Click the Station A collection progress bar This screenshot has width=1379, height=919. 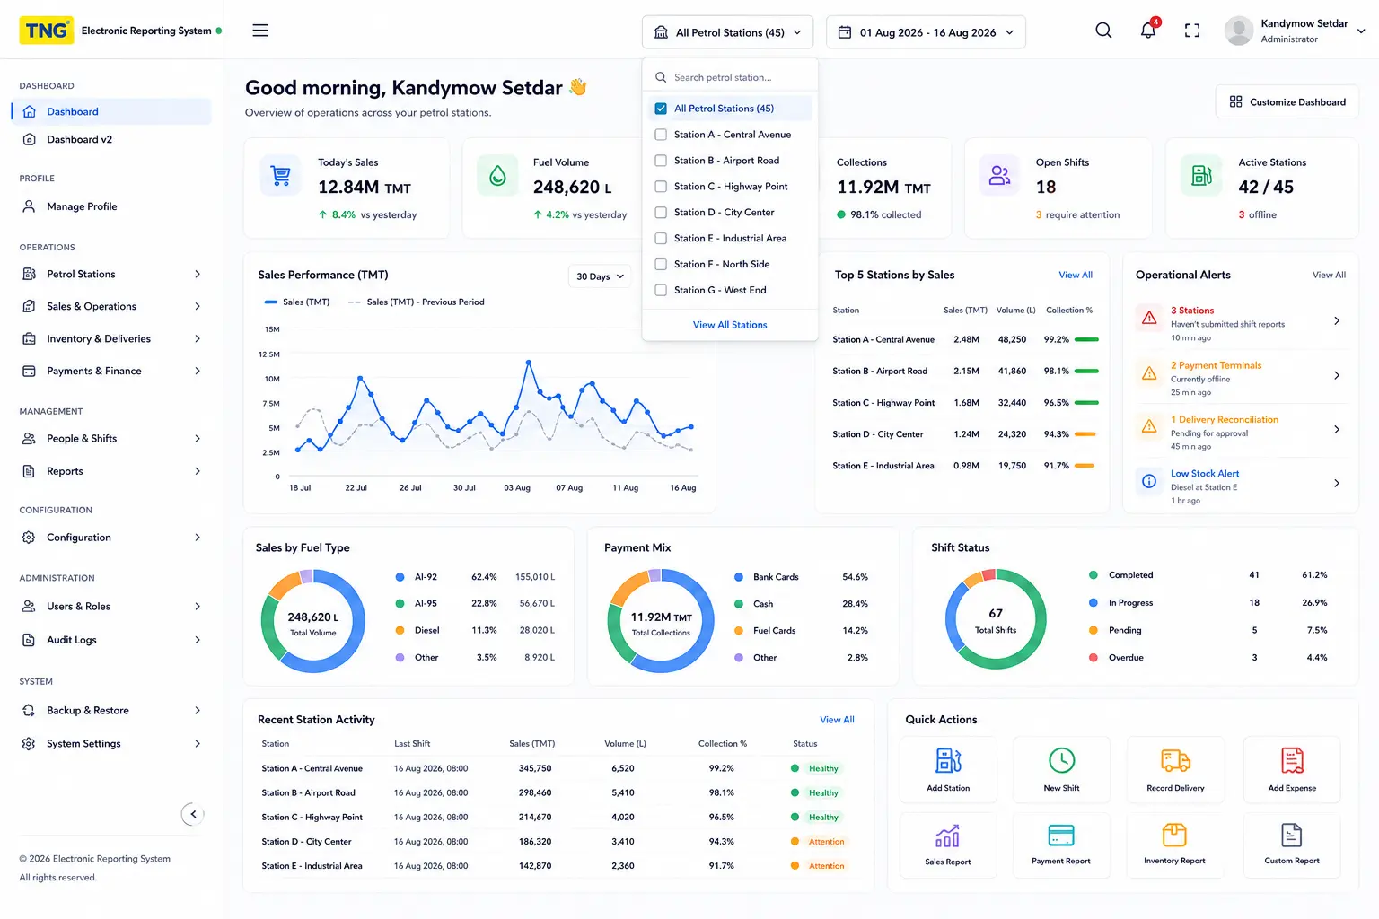(x=1086, y=340)
